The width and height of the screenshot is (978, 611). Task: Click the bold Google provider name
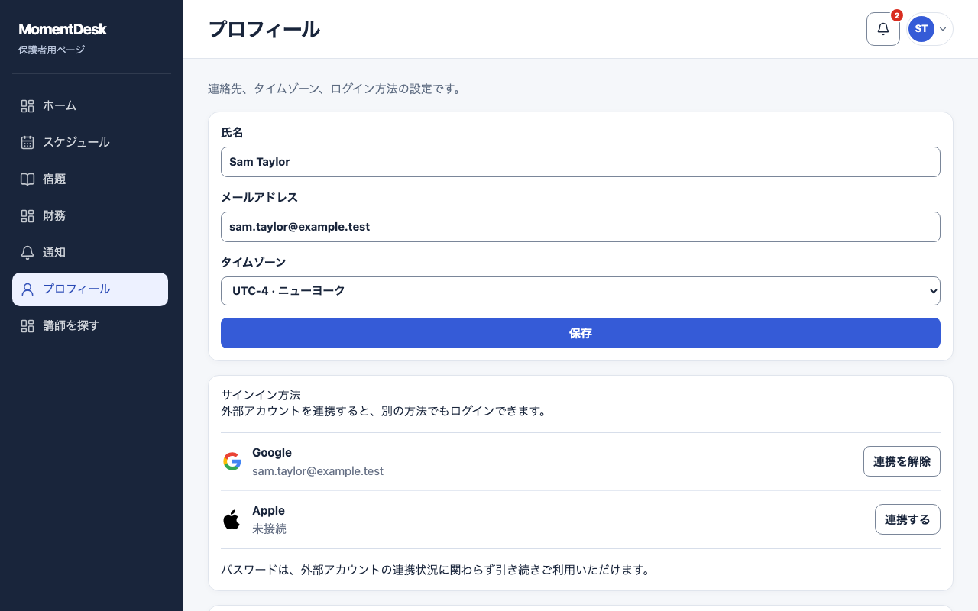pos(272,453)
